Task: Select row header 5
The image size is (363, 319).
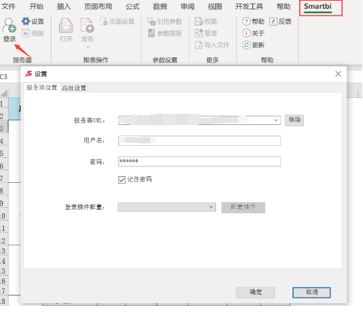Action: [4, 153]
